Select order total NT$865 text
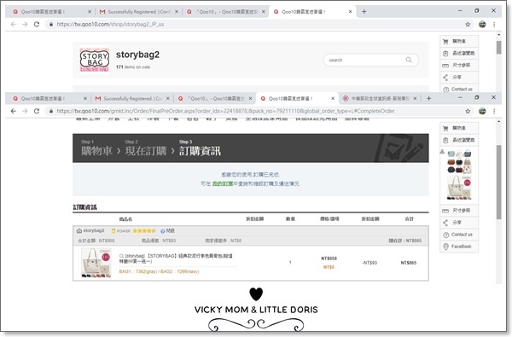This screenshot has width=512, height=337. (x=409, y=263)
